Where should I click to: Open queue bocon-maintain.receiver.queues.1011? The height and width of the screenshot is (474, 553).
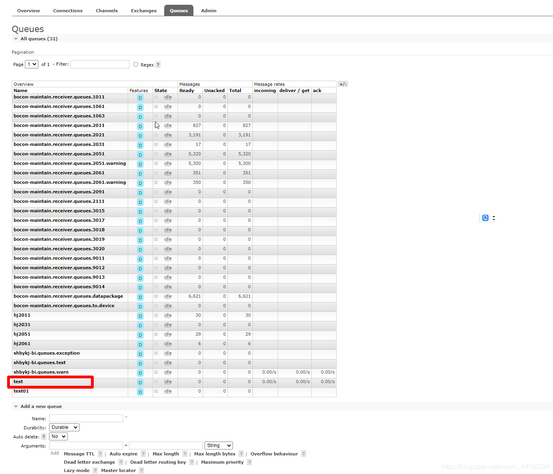[59, 97]
